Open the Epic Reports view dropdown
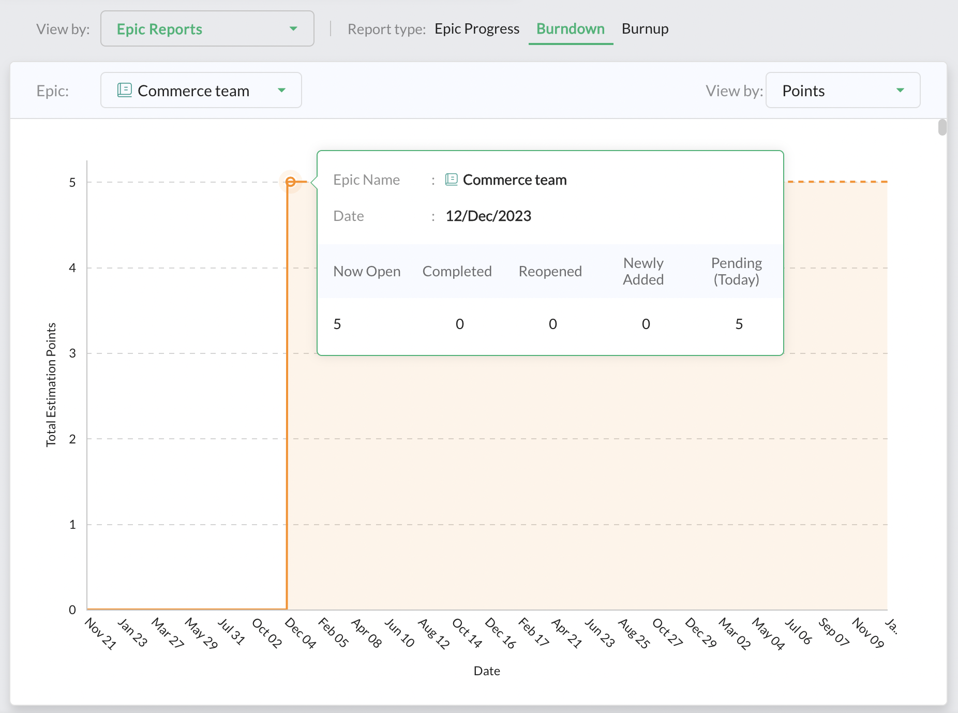 (x=207, y=29)
